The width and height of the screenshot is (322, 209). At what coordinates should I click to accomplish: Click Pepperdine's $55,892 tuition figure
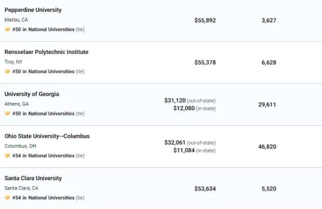click(205, 20)
